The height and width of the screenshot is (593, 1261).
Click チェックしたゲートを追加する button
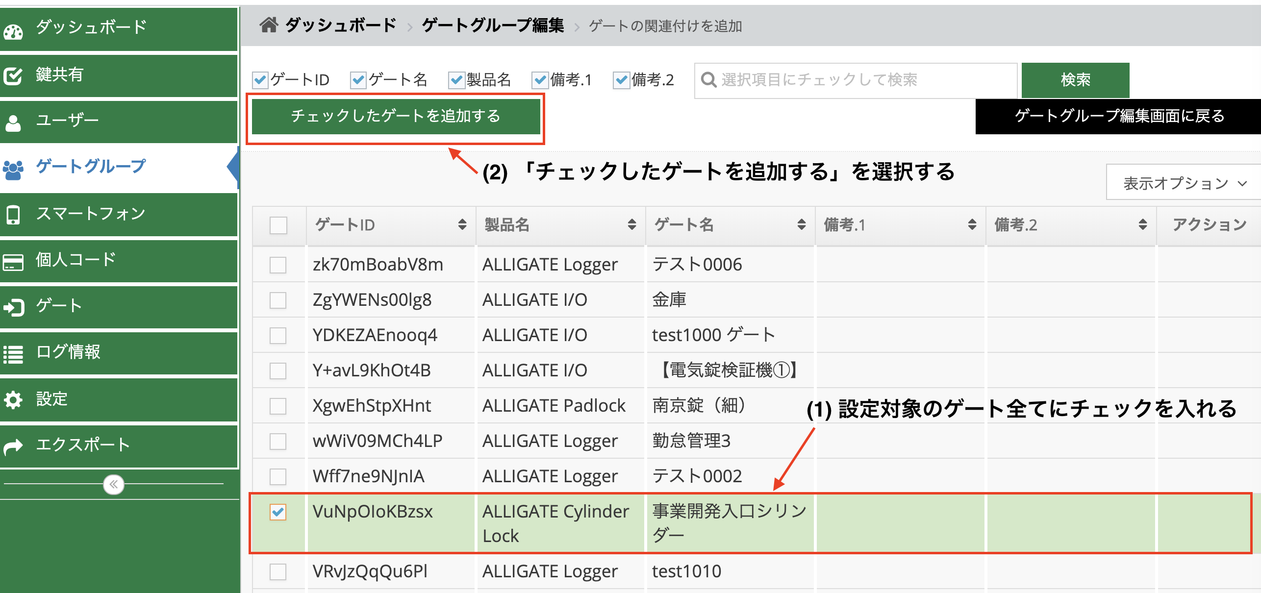pos(396,116)
